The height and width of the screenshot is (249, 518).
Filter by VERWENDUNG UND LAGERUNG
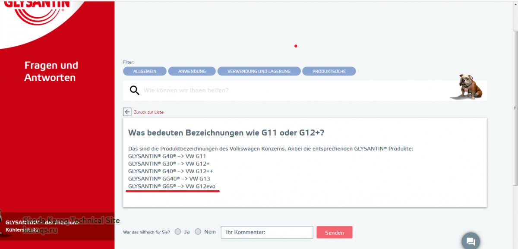[259, 71]
